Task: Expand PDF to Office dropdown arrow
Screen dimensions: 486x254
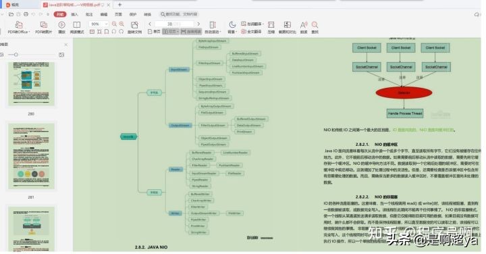Action: tap(29, 32)
